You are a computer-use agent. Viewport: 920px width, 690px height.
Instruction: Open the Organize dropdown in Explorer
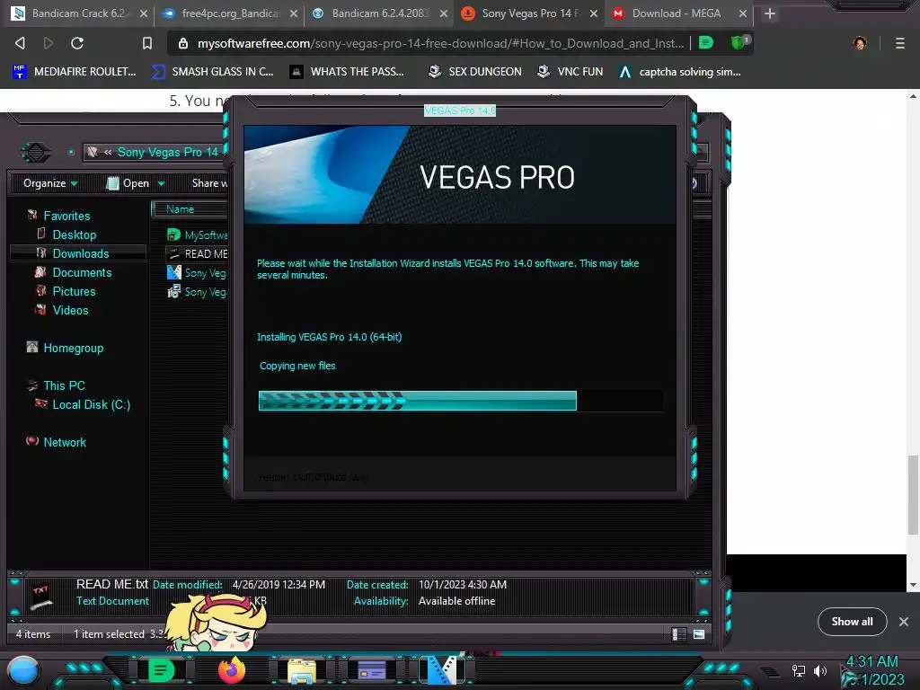click(x=50, y=183)
